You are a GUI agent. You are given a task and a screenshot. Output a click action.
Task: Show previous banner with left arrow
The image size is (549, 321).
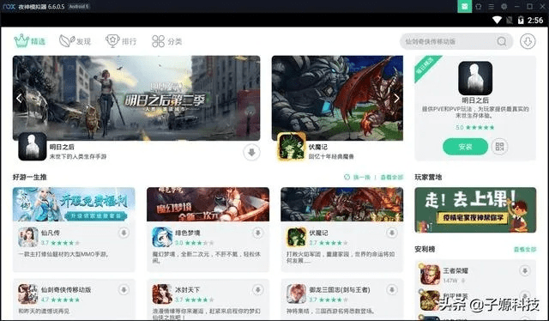coord(19,98)
